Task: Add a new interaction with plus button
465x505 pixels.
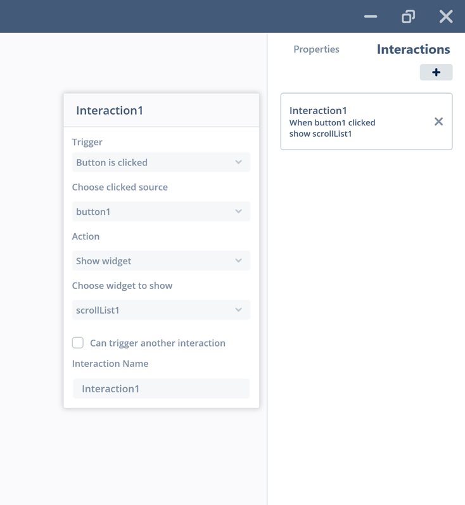Action: [x=436, y=72]
